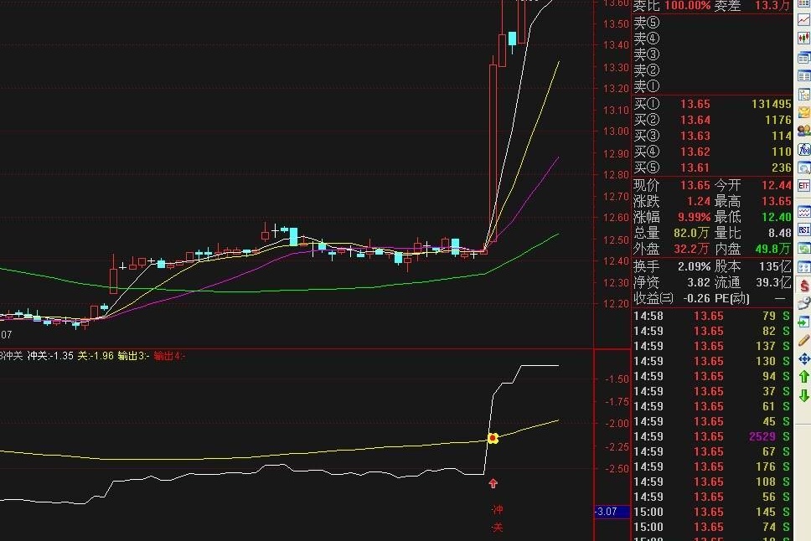811x541 pixels.
Task: Click the red 输出4 indicator label
Action: [x=169, y=356]
